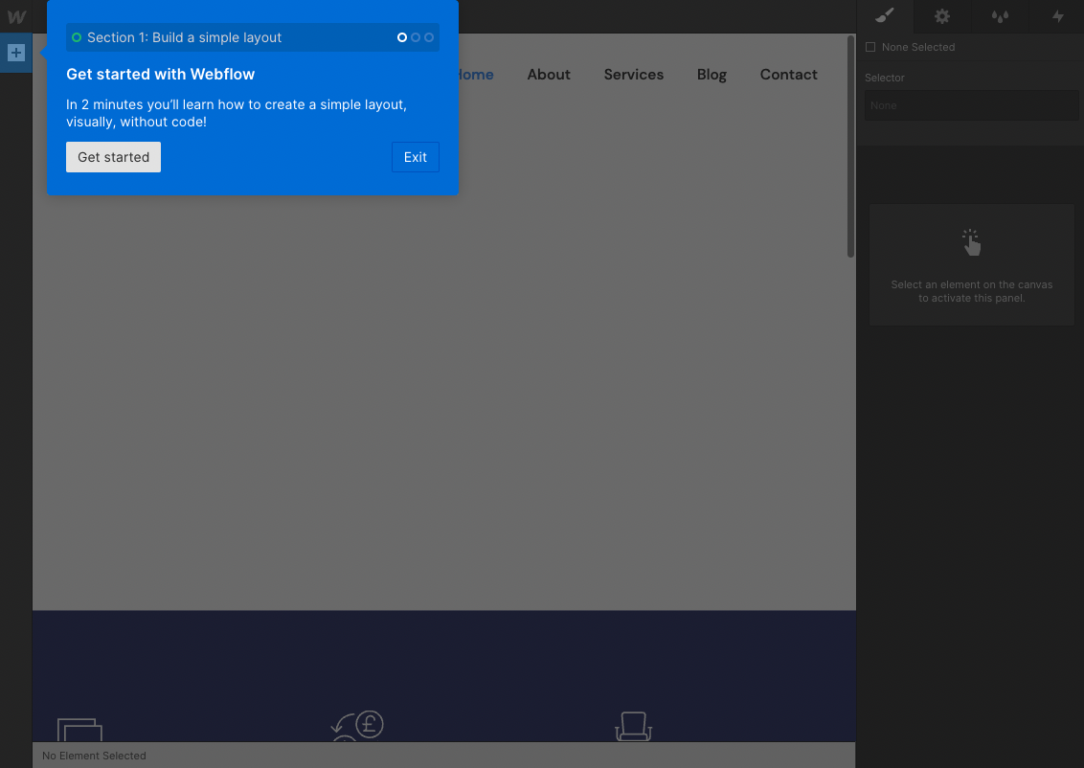Open the Services nav link
This screenshot has height=768, width=1084.
633,75
